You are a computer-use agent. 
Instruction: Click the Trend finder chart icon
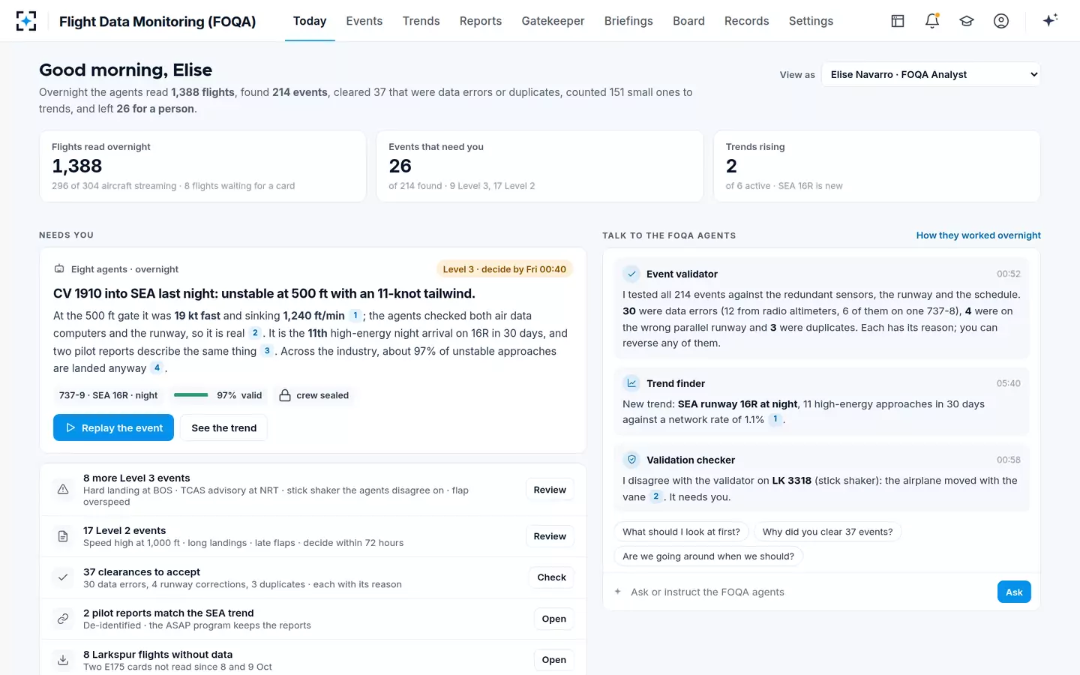(x=631, y=383)
